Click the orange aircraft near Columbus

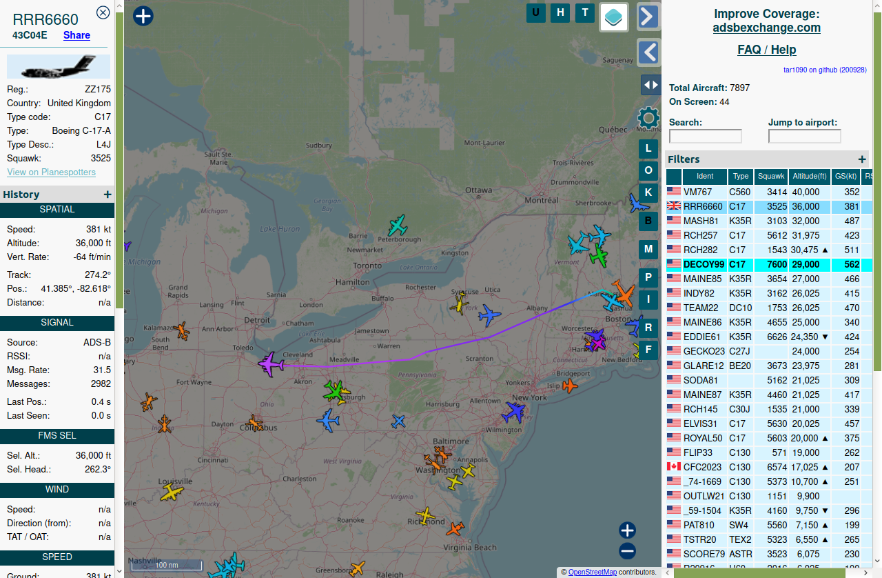[254, 423]
